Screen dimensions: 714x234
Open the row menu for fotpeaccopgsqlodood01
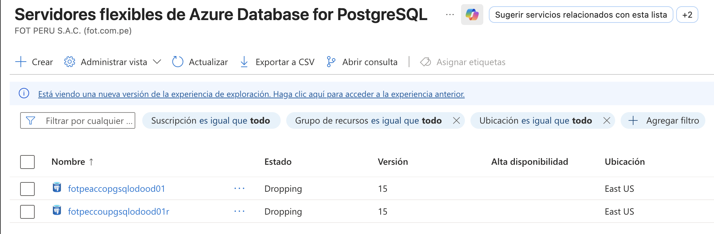pos(239,189)
